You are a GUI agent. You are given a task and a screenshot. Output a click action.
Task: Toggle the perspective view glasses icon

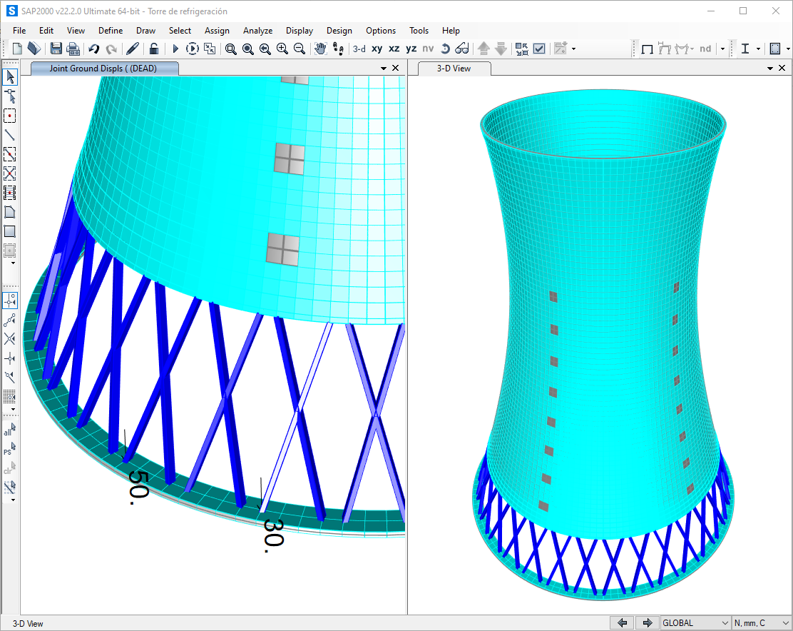click(x=462, y=49)
